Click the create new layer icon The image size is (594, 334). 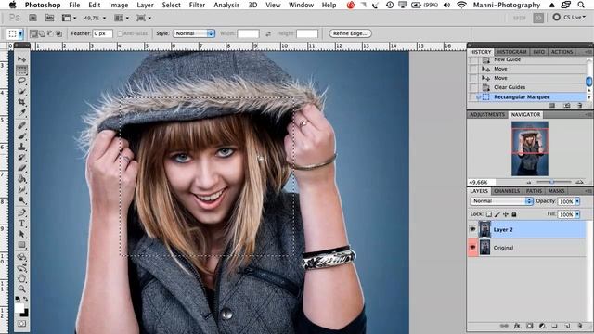(x=567, y=326)
